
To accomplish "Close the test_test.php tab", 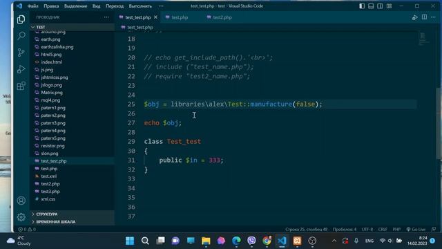I will tap(155, 17).
